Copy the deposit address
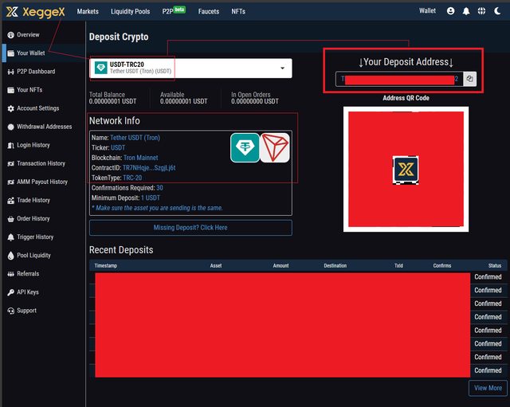 pyautogui.click(x=469, y=79)
